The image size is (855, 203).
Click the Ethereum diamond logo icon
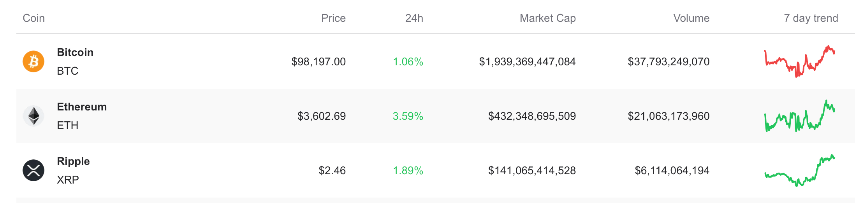coord(33,116)
